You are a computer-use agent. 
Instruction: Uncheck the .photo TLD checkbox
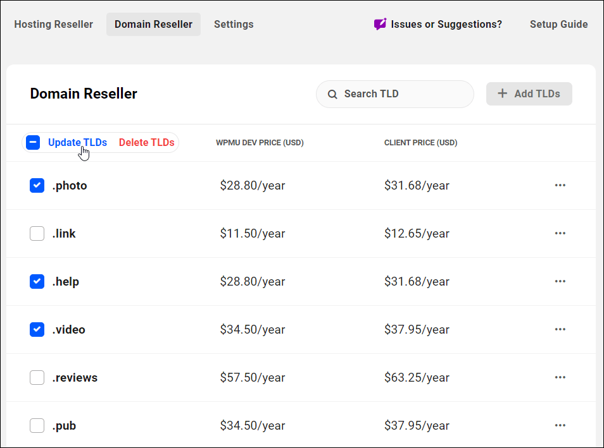click(37, 185)
